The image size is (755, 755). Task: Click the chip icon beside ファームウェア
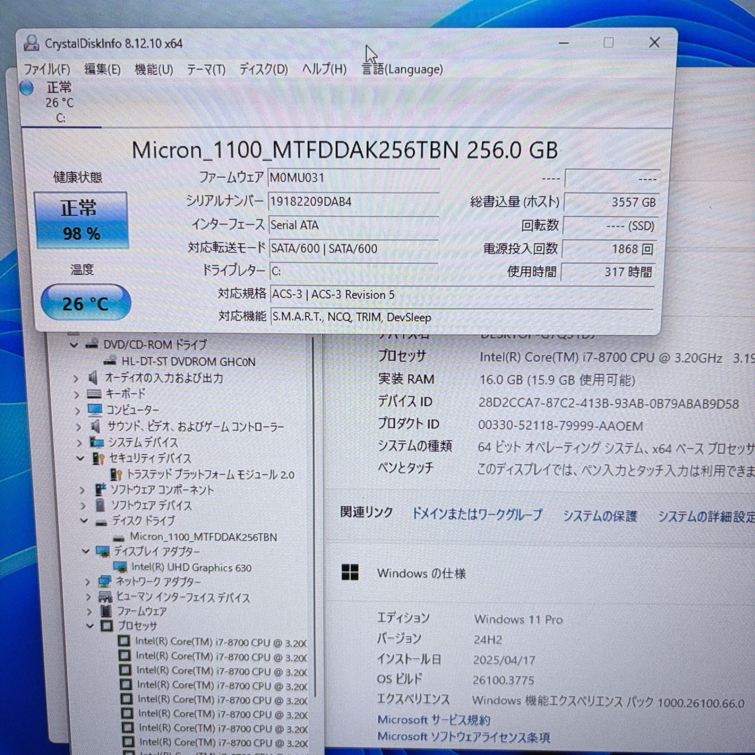107,612
